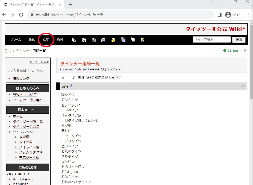The image size is (253, 185).
Task: Open the gear settings menu beside 25.8ms
Action: [x=245, y=51]
